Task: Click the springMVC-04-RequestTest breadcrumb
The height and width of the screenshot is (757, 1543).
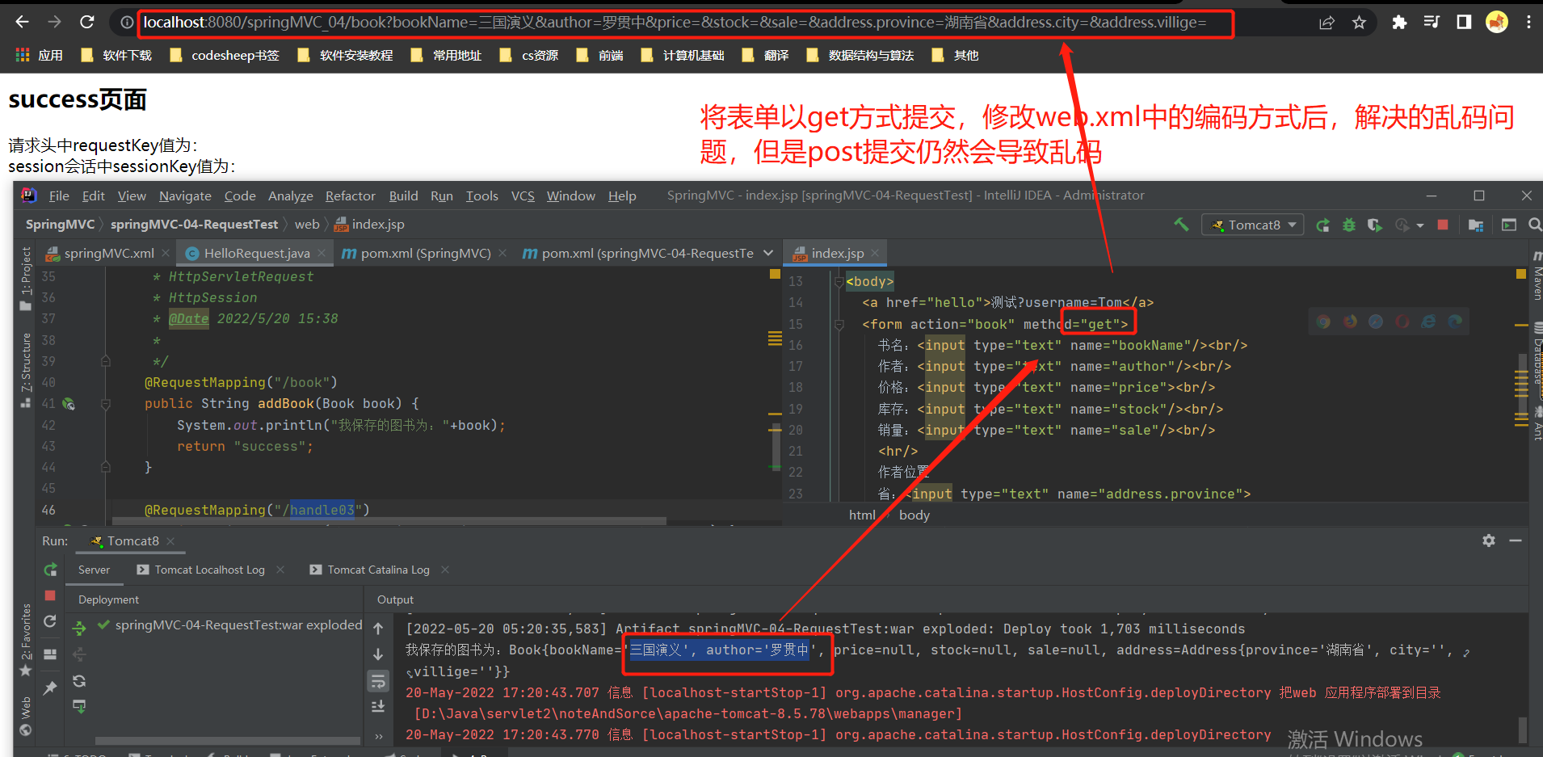Action: [x=194, y=225]
